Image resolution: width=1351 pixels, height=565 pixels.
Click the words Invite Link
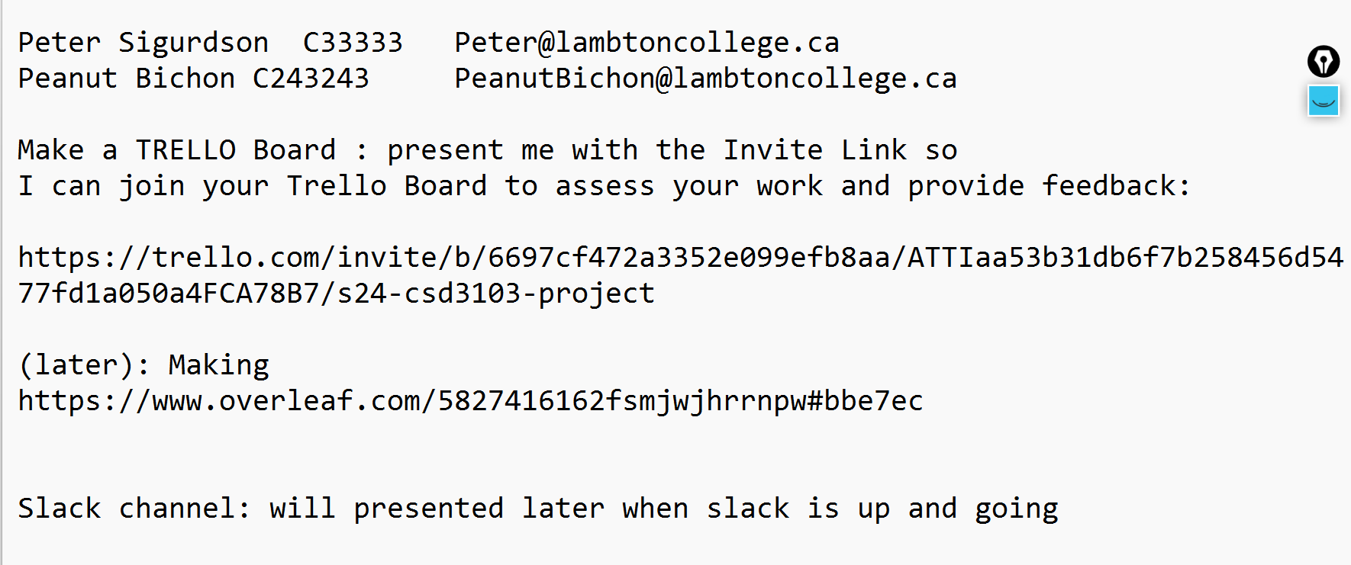pyautogui.click(x=814, y=149)
